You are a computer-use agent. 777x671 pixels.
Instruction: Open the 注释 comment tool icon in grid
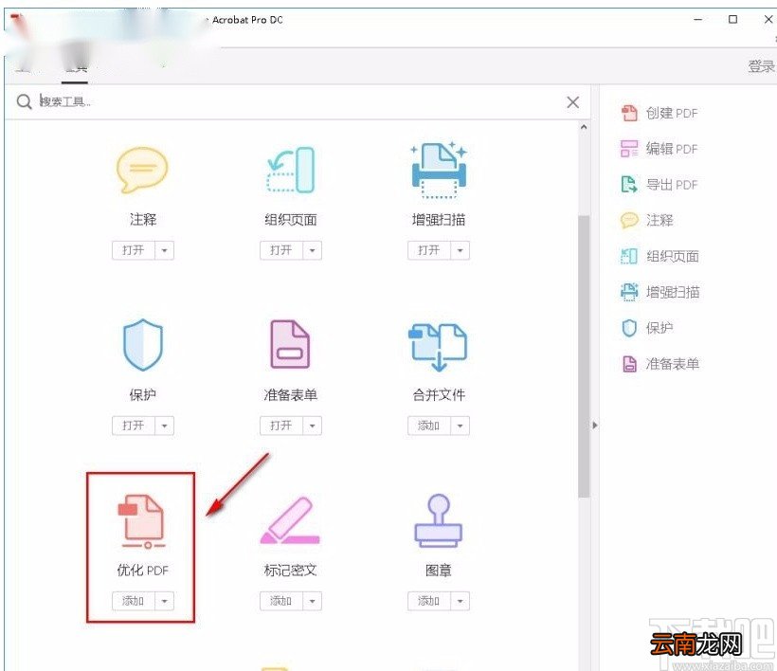click(x=142, y=170)
